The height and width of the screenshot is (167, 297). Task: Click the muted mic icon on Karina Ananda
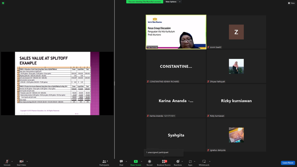tap(148, 116)
